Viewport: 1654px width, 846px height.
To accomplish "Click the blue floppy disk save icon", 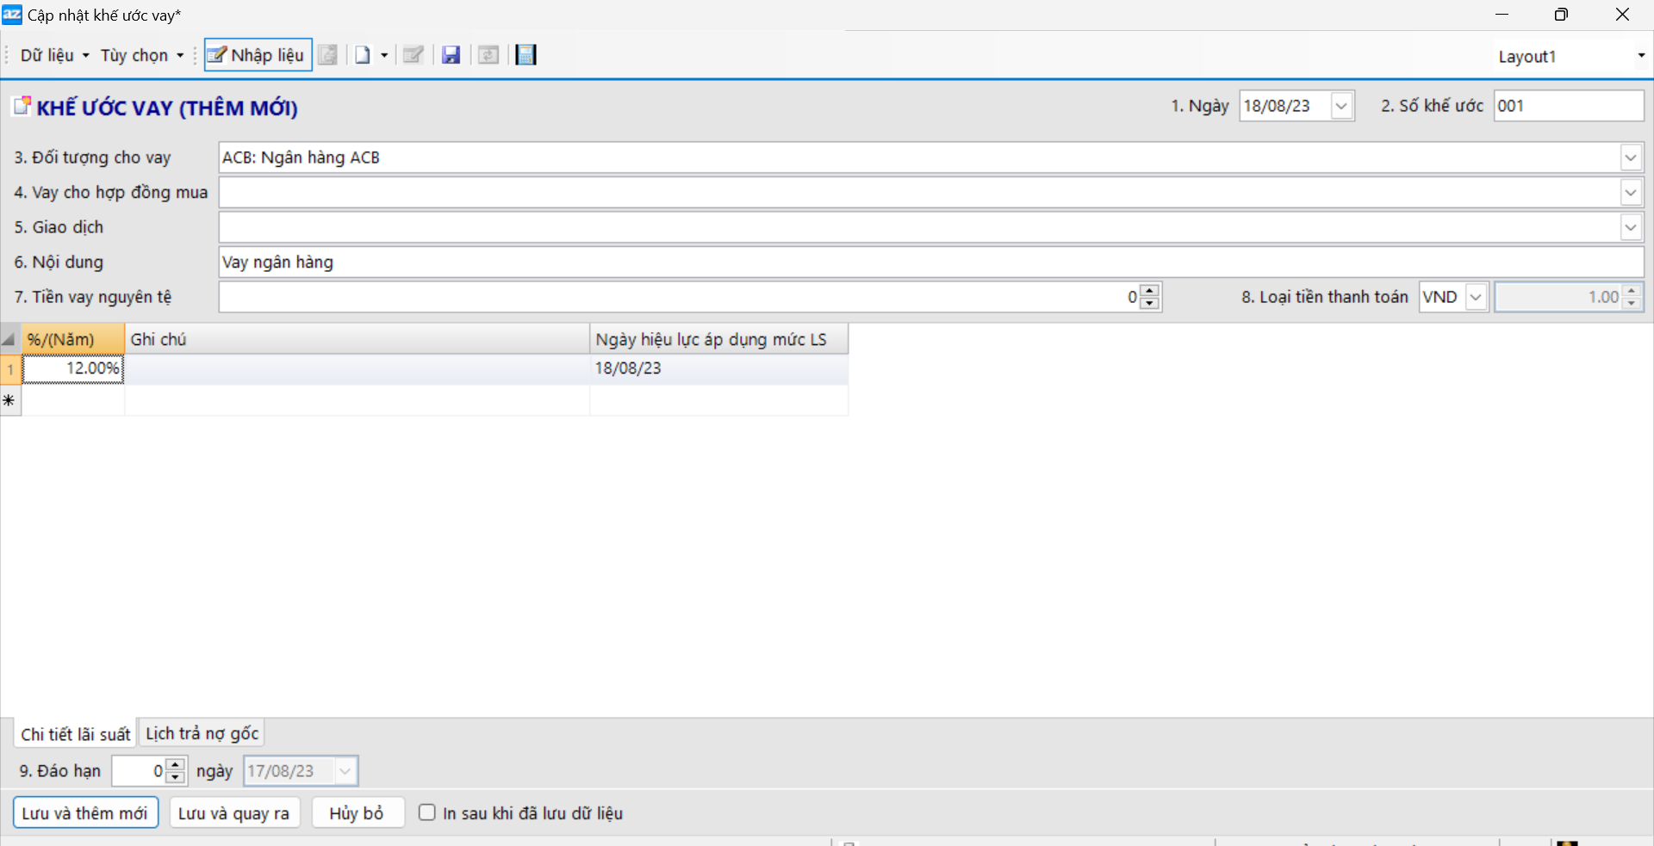I will point(451,55).
